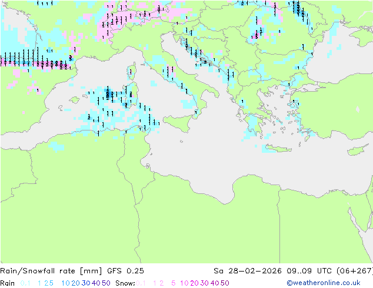Click the island of Corsica on the map

pyautogui.click(x=132, y=71)
